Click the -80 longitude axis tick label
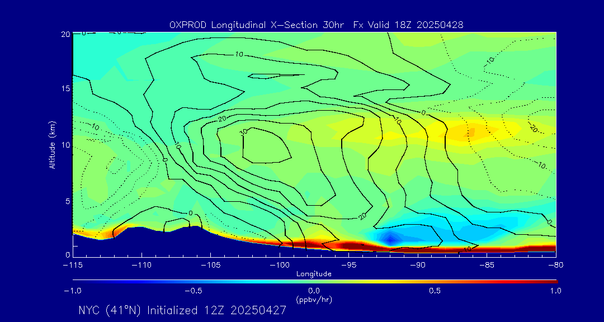 pyautogui.click(x=556, y=264)
